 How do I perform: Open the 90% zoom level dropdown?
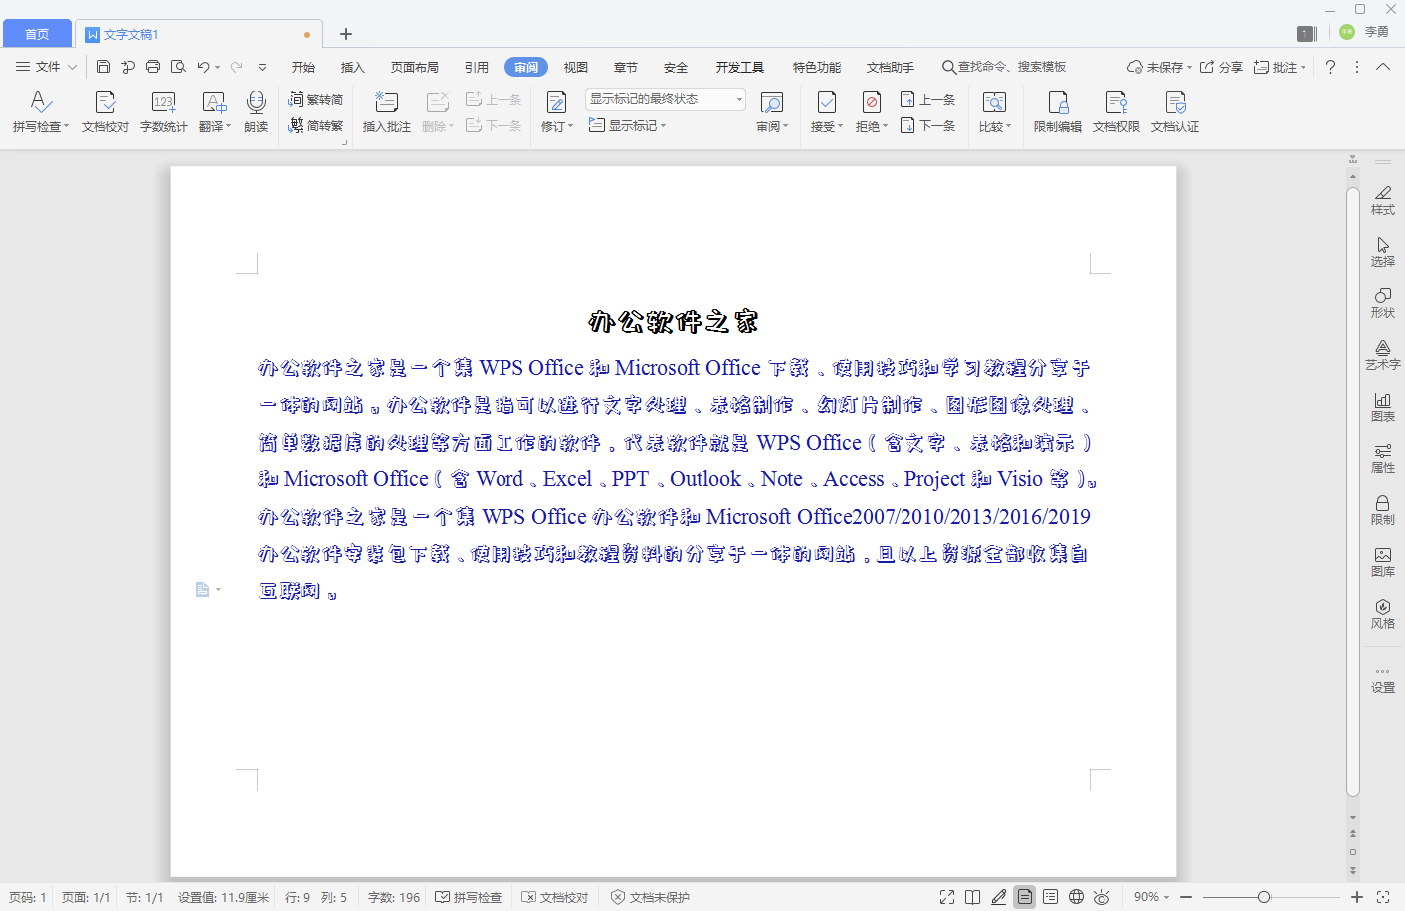click(1152, 897)
